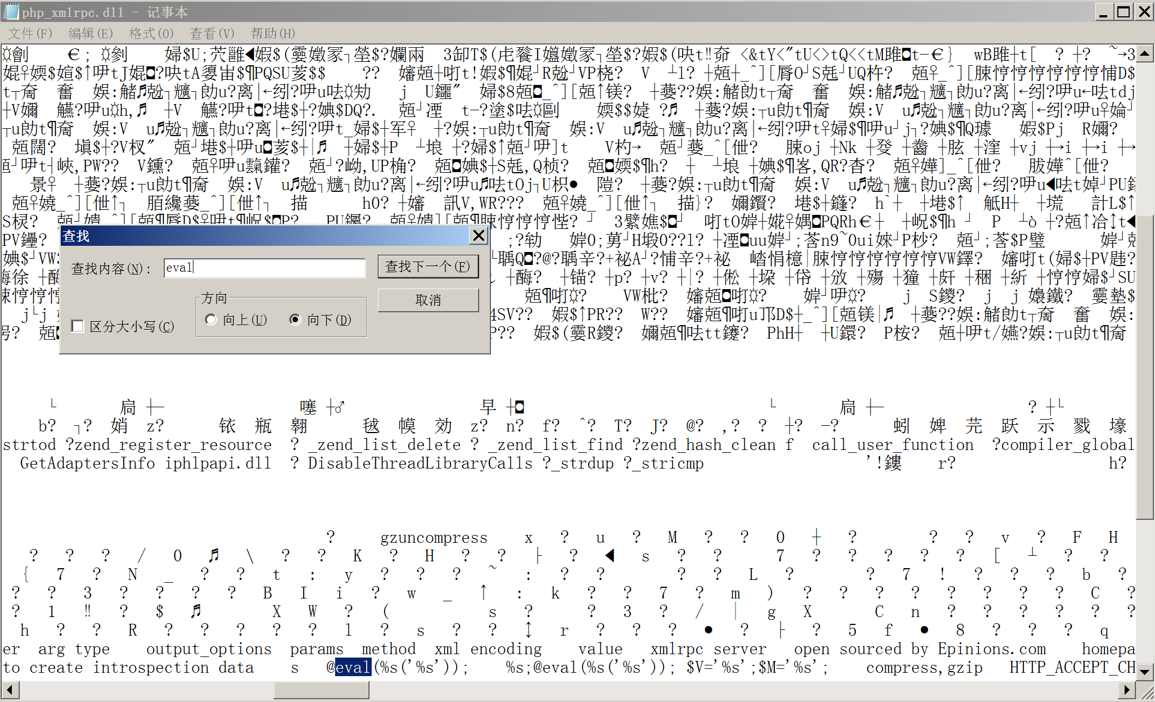Click the iphlpapi.dll text
Viewport: 1155px width, 702px height.
click(x=218, y=463)
